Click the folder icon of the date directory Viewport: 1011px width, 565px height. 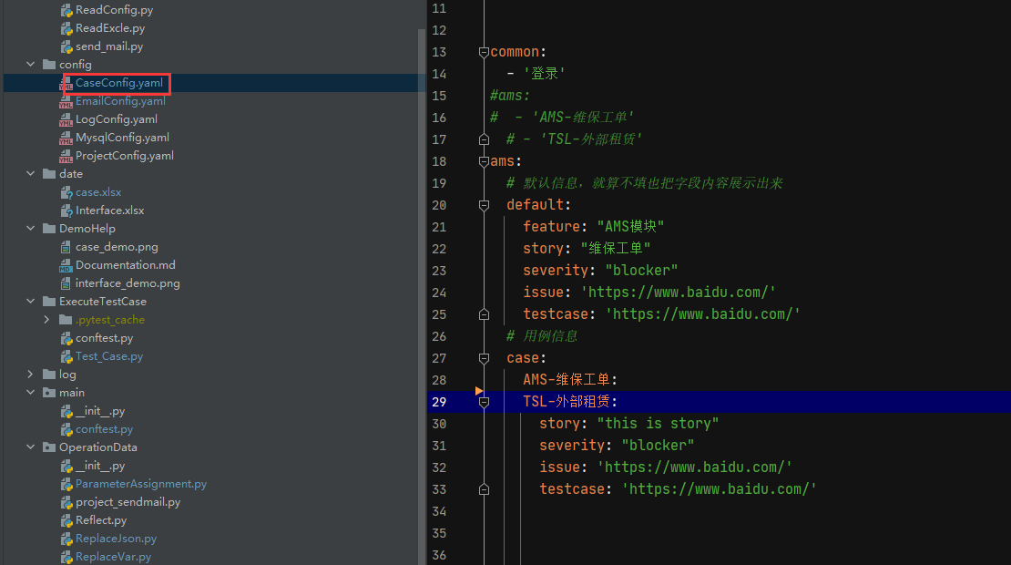pos(49,174)
